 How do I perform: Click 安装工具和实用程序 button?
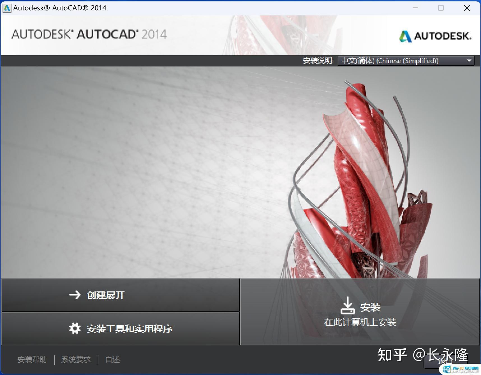point(121,329)
